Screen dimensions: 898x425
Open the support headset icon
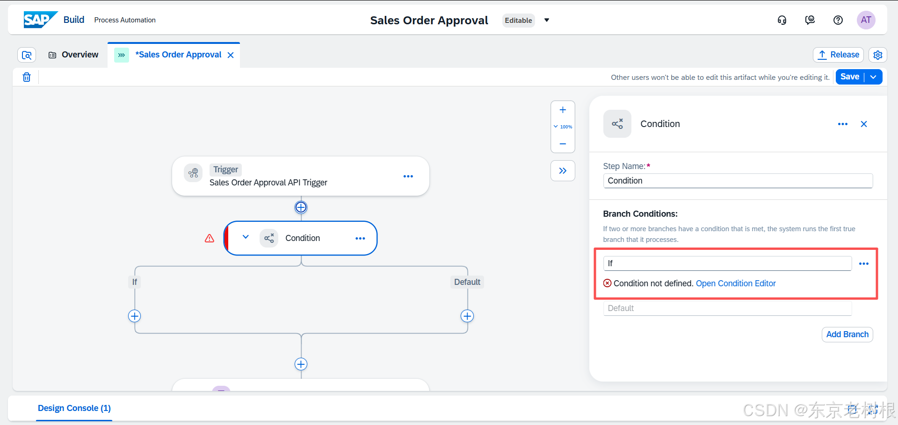(x=782, y=20)
